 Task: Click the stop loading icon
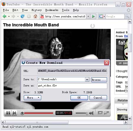coord(29,16)
